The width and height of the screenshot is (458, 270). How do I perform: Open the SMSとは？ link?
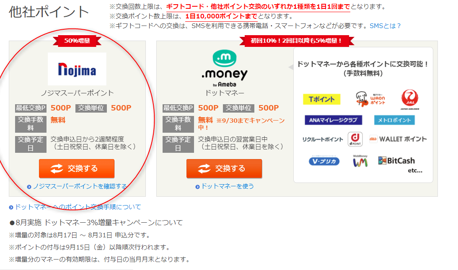(x=385, y=26)
